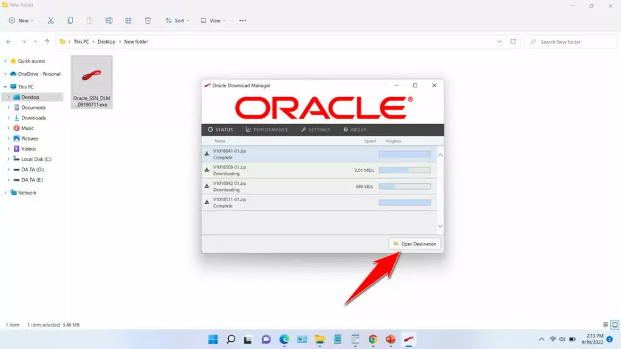Open Chat app from taskbar
Image resolution: width=621 pixels, height=349 pixels.
tap(266, 339)
